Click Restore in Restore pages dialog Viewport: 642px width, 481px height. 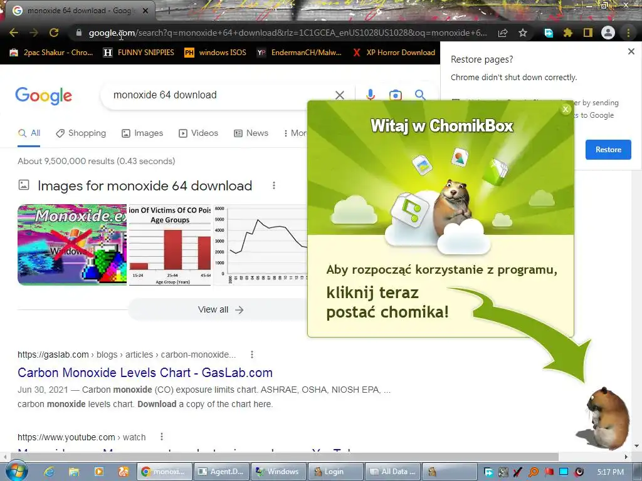point(608,150)
